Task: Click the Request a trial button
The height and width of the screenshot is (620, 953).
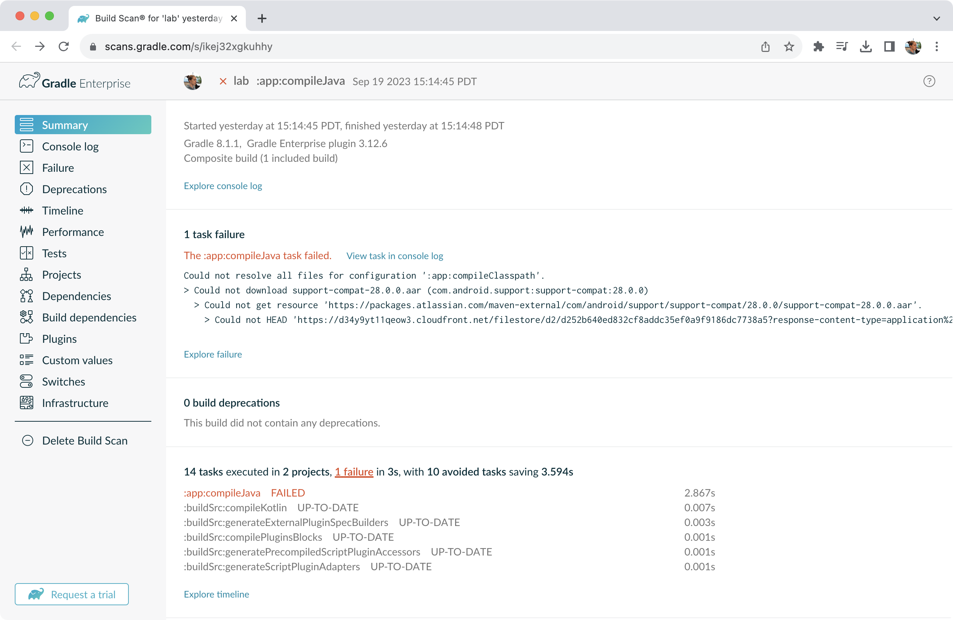Action: pyautogui.click(x=72, y=594)
